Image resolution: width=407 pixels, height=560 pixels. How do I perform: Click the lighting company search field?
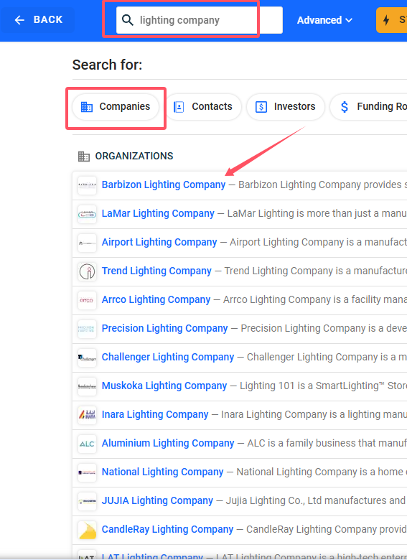pyautogui.click(x=200, y=20)
